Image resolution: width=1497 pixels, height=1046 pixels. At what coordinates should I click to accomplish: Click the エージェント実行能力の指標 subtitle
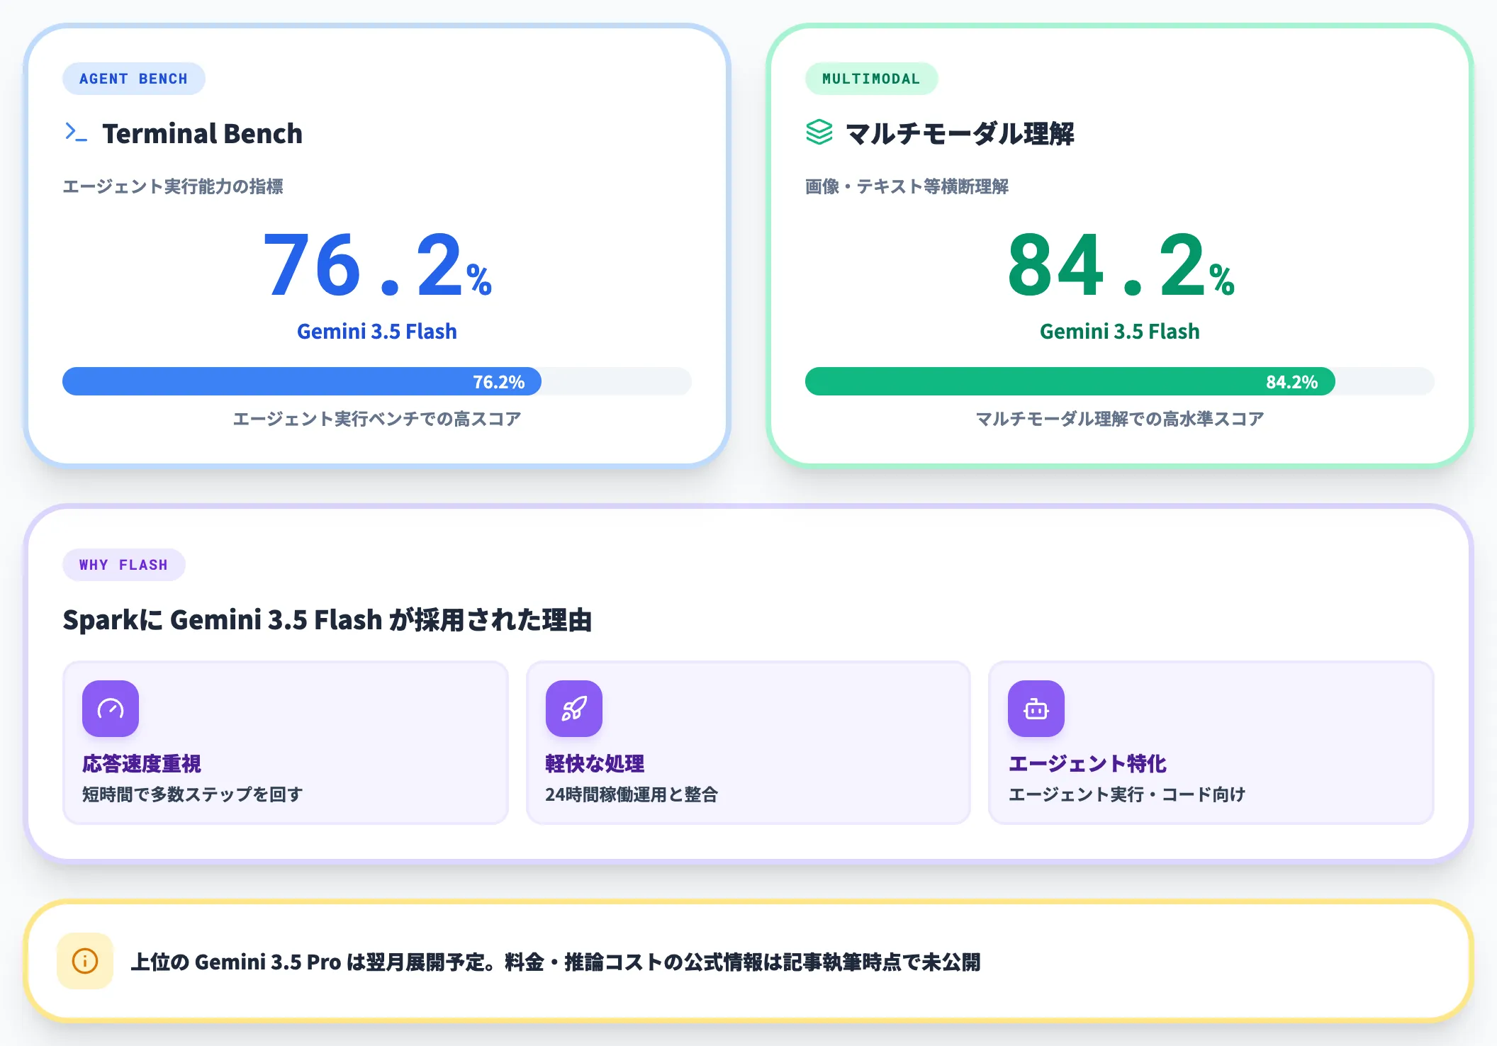[173, 186]
